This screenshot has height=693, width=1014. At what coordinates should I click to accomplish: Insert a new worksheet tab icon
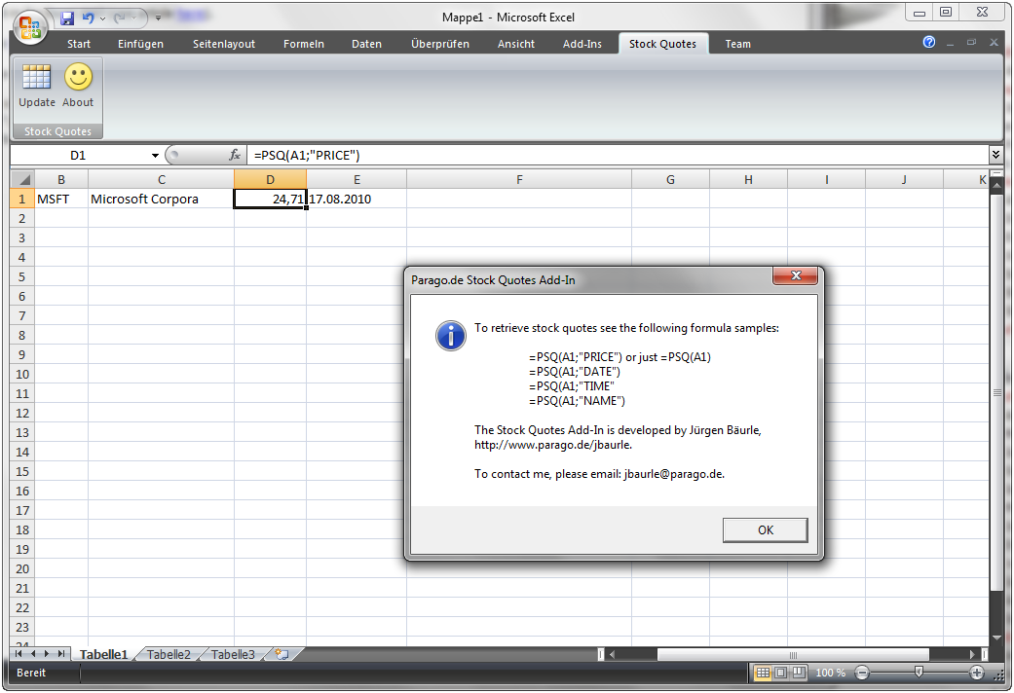point(280,655)
